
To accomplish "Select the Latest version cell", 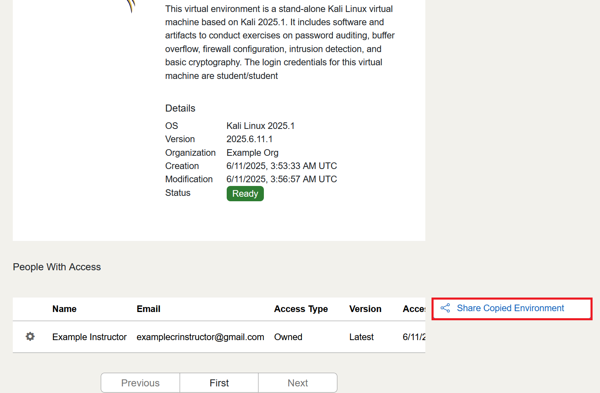I will [361, 337].
